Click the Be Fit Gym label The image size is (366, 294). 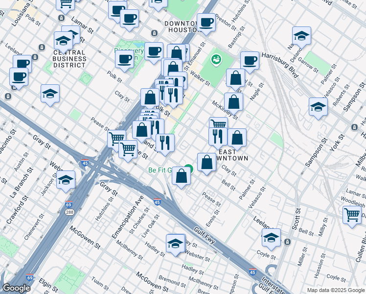pos(160,170)
